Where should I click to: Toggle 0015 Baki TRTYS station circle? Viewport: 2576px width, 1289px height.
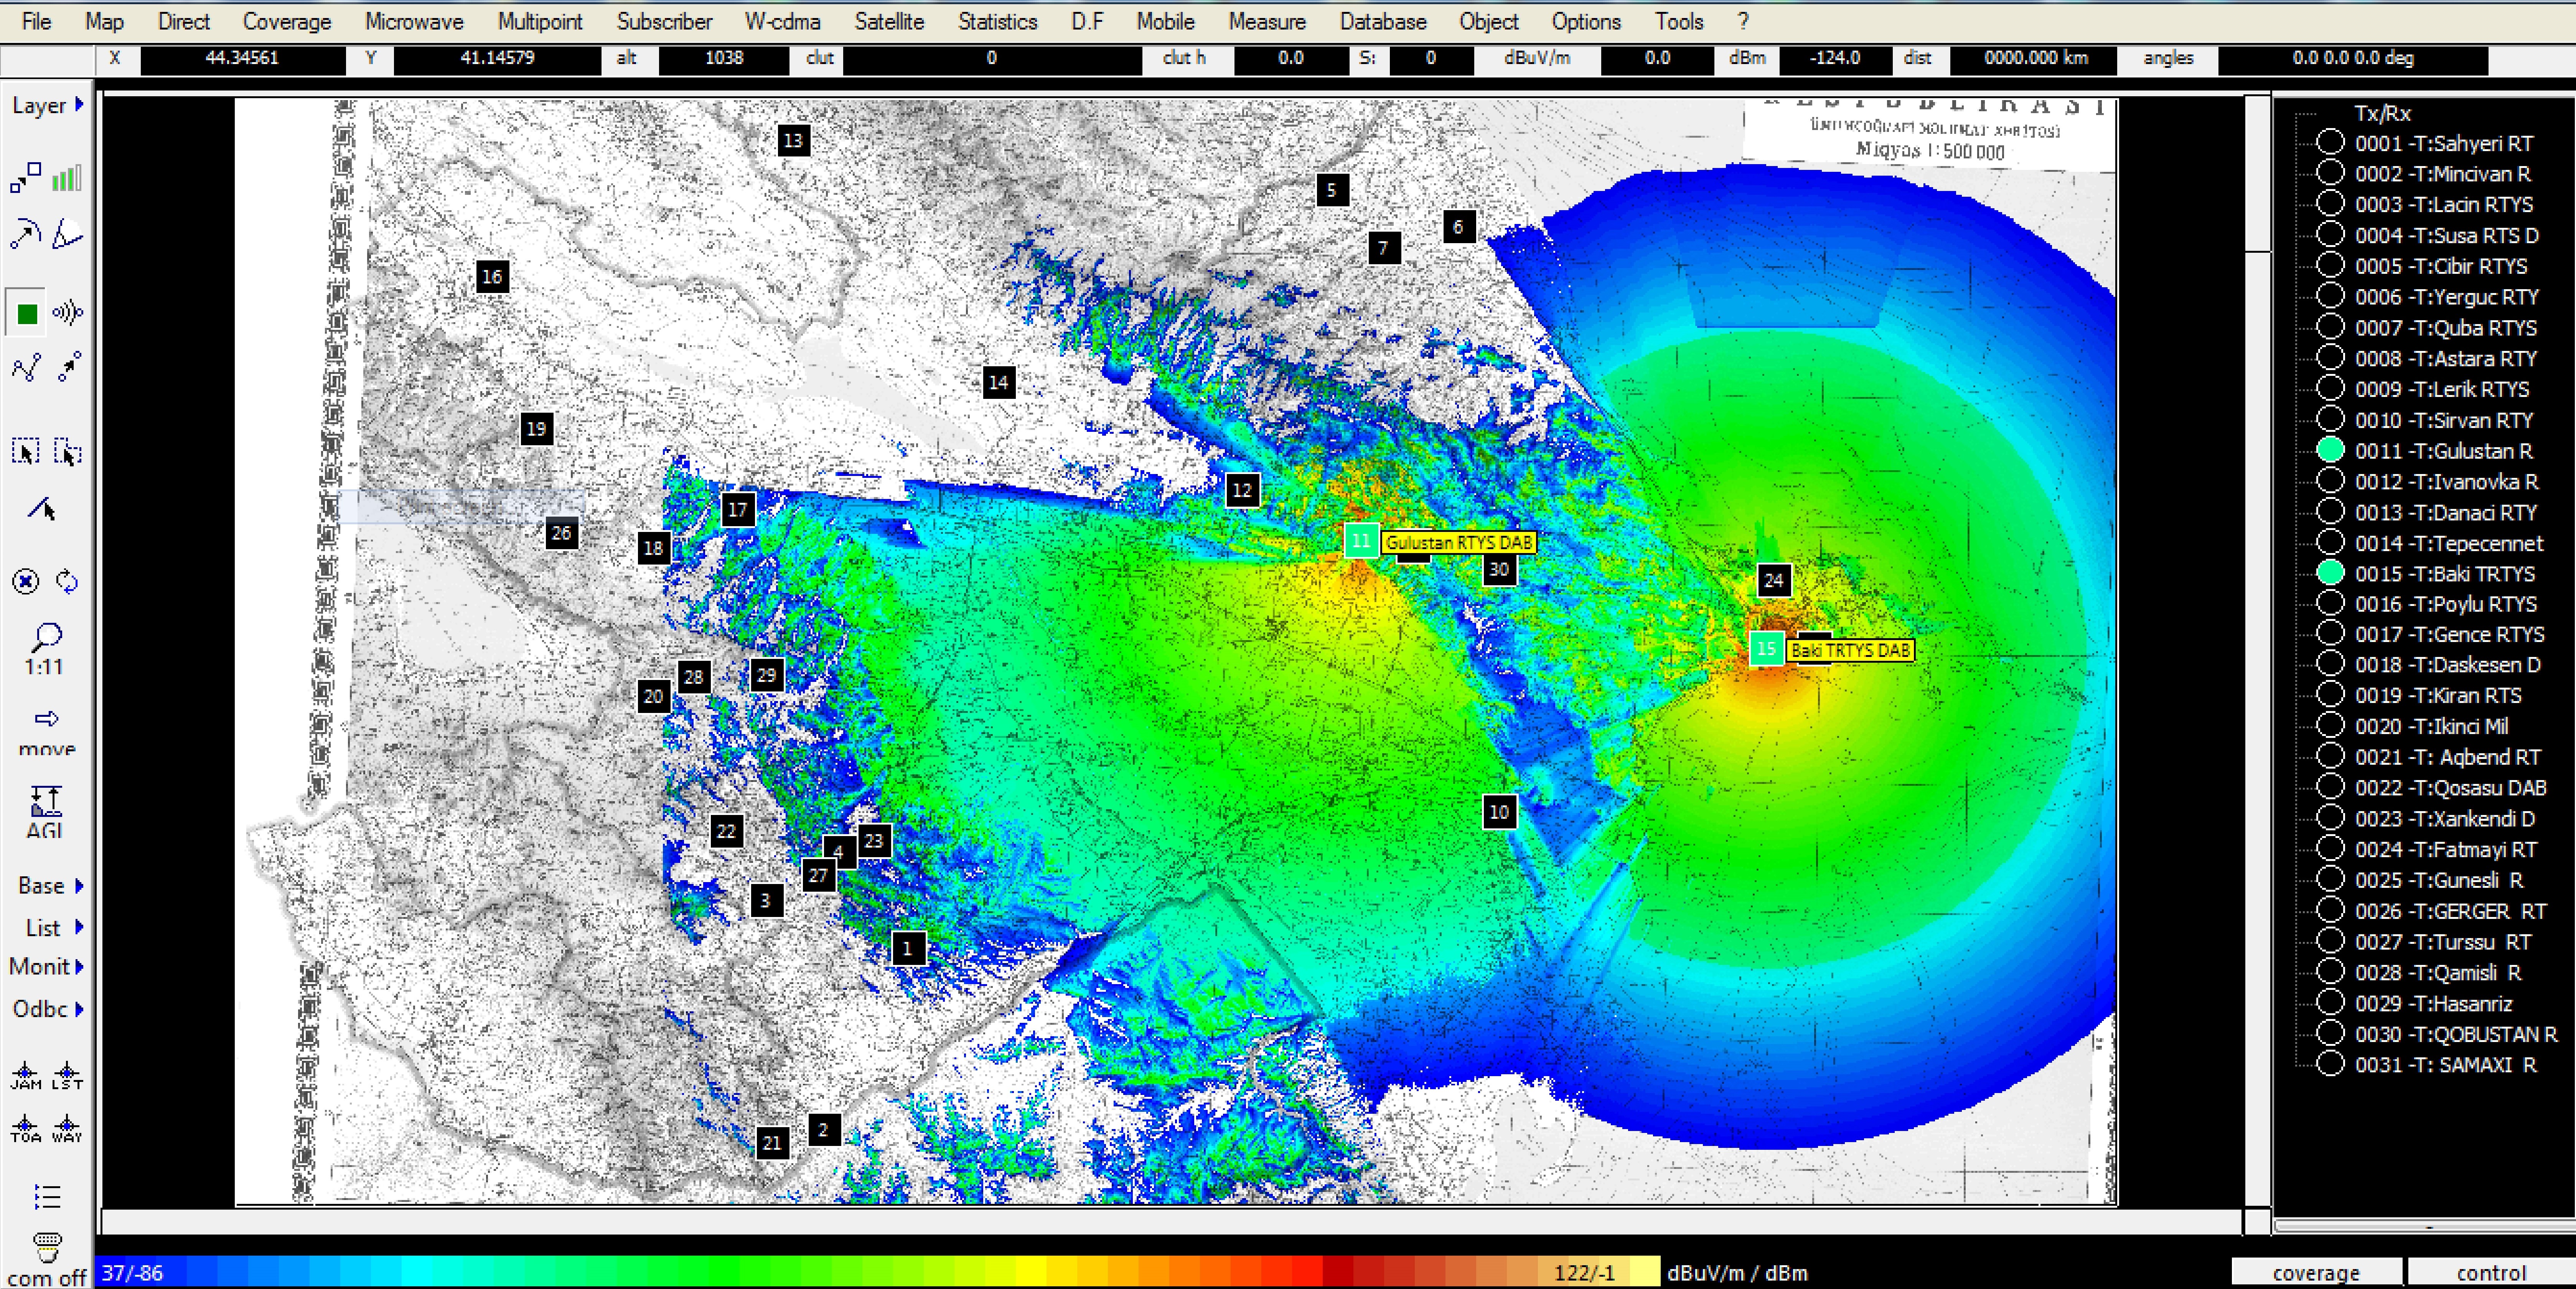pos(2330,572)
